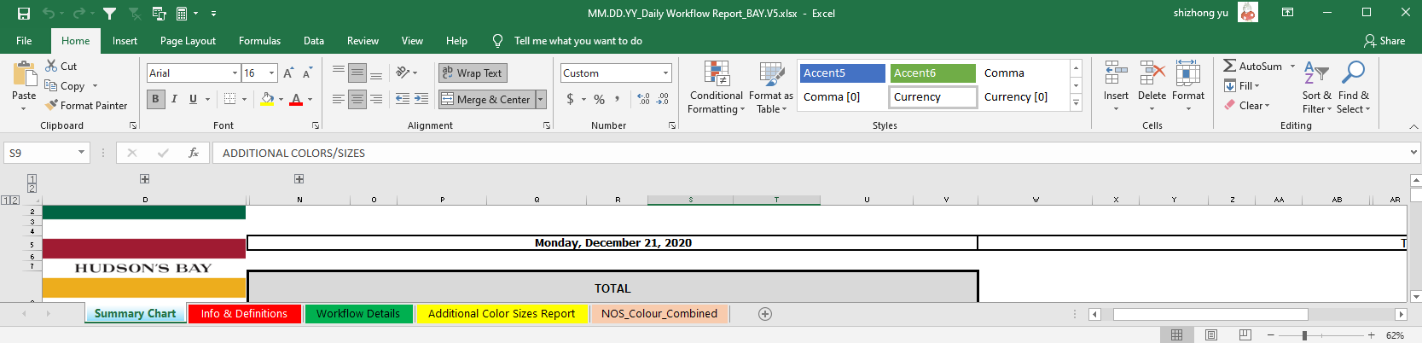Expand fill color palette arrow
Viewport: 1422px width, 343px height.
(x=281, y=99)
